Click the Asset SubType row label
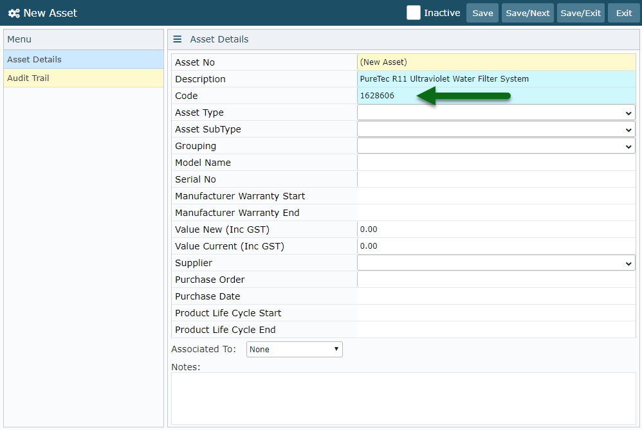Screen dimensions: 642x430 tap(208, 129)
